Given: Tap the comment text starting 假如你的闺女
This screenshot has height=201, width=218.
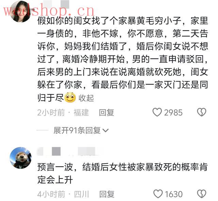Looking at the screenshot, I should 123,59.
